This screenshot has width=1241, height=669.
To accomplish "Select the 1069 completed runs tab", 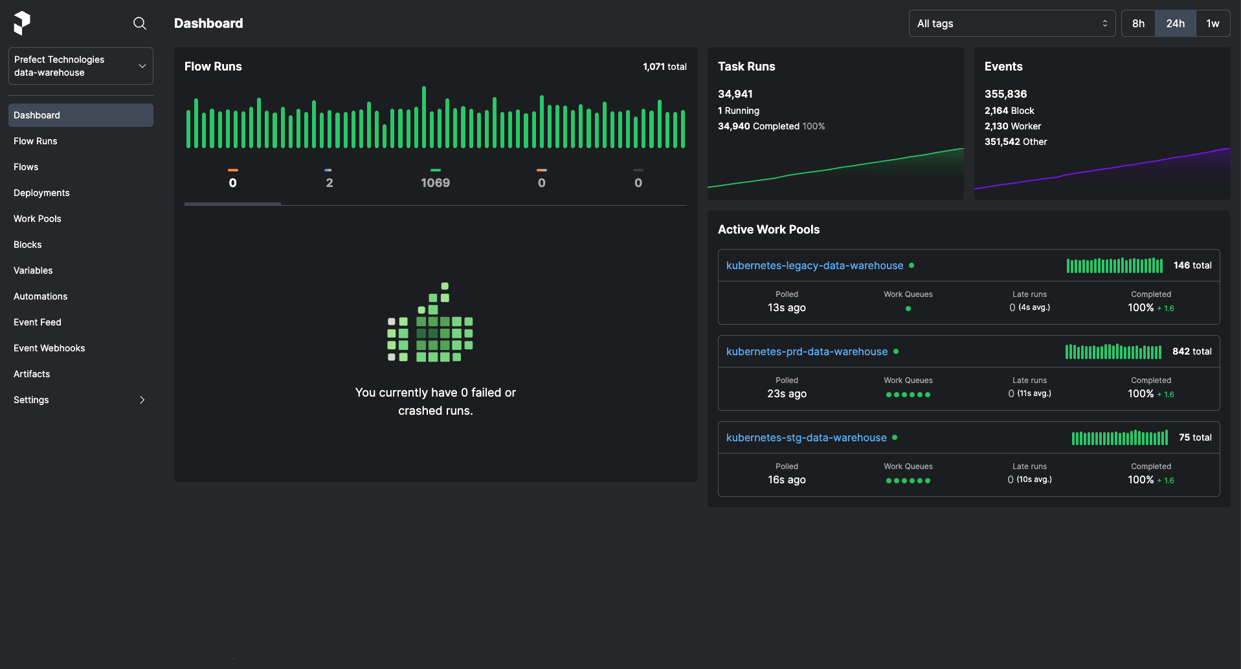I will [x=435, y=182].
